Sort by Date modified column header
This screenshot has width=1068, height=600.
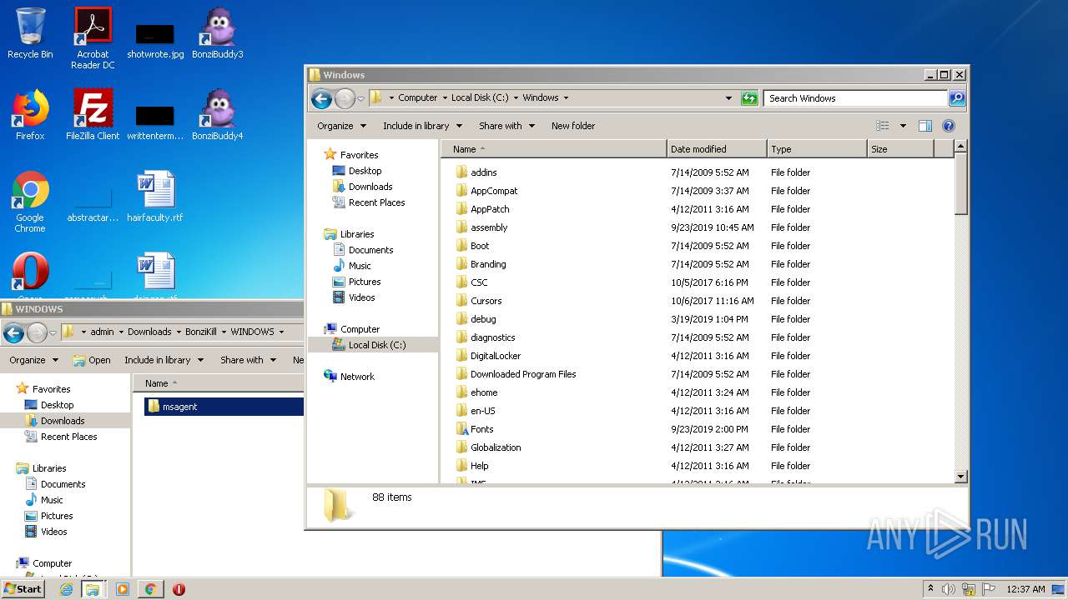(718, 149)
